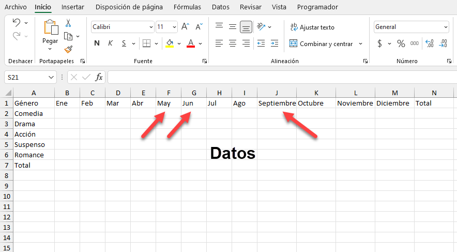Click inside the formula bar input
Image resolution: width=457 pixels, height=252 pixels.
click(282, 77)
